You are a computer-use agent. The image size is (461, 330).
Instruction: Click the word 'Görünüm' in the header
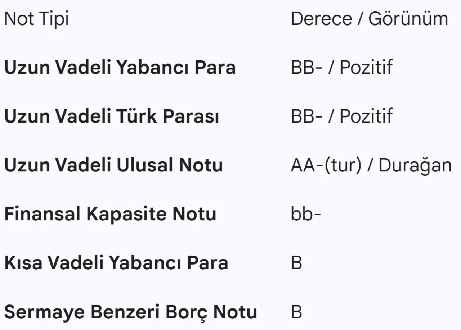(x=408, y=19)
